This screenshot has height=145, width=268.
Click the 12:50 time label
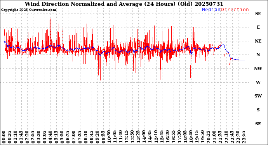[132, 137]
